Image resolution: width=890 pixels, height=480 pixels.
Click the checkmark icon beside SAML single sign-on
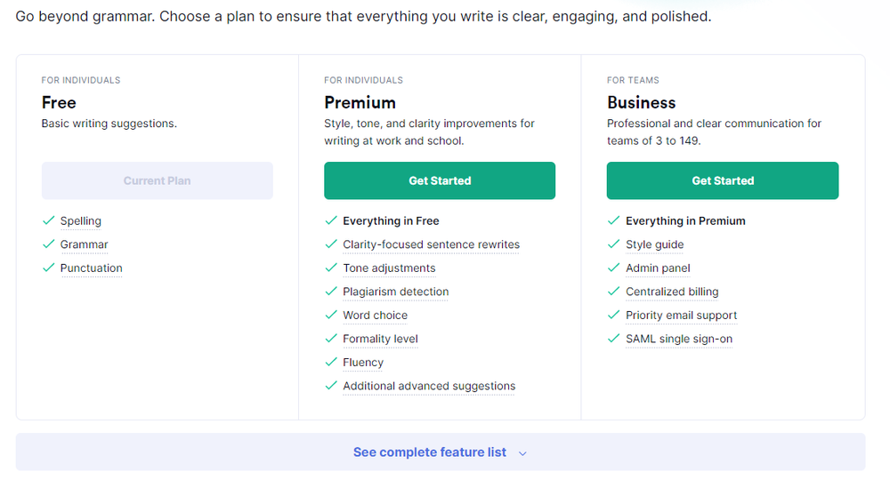pos(613,339)
